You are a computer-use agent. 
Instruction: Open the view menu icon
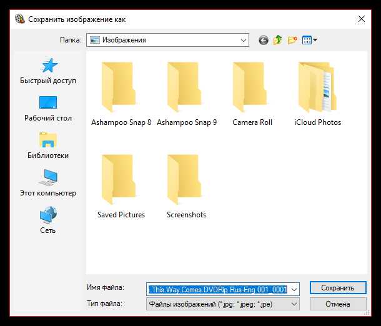pos(309,40)
